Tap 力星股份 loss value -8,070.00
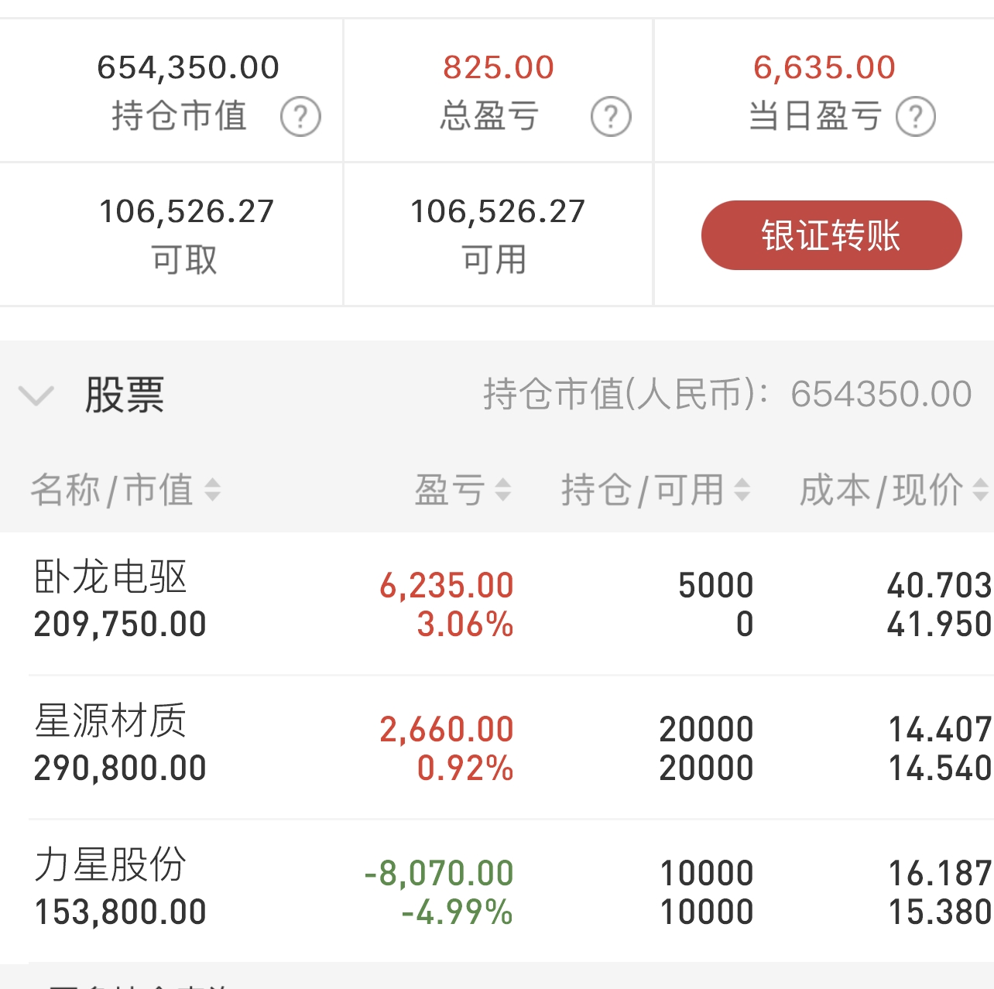994x989 pixels. coord(439,874)
